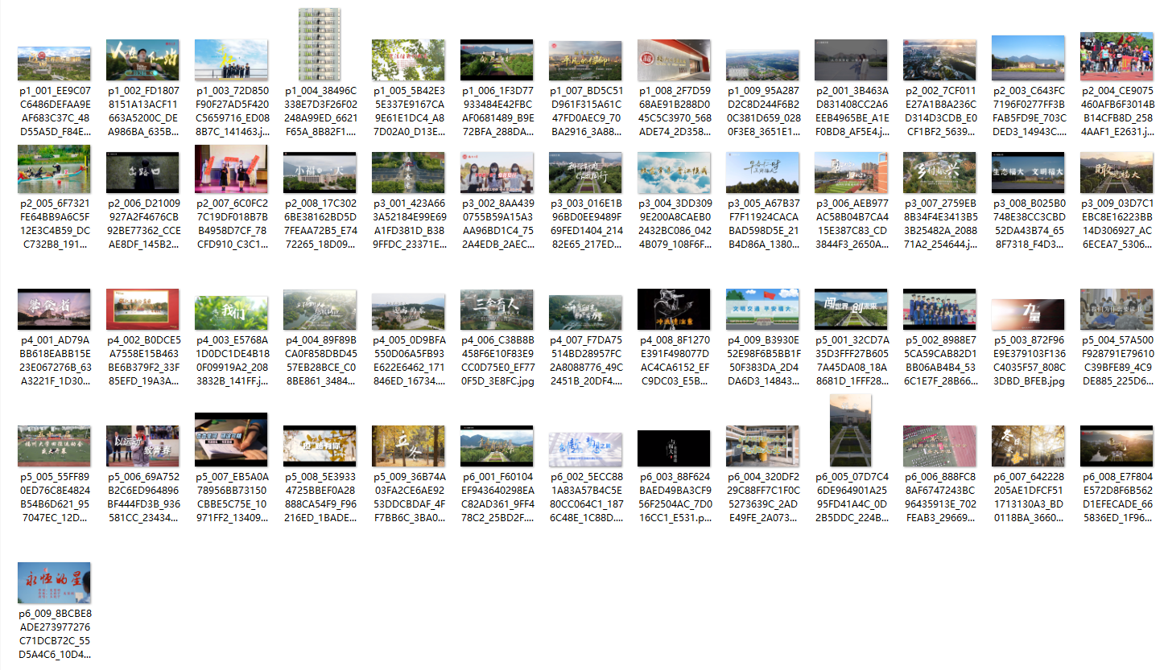Viewport: 1164px width, 670px height.
Task: Click file name starting "p5_002_8988E7"
Action: pyautogui.click(x=939, y=361)
